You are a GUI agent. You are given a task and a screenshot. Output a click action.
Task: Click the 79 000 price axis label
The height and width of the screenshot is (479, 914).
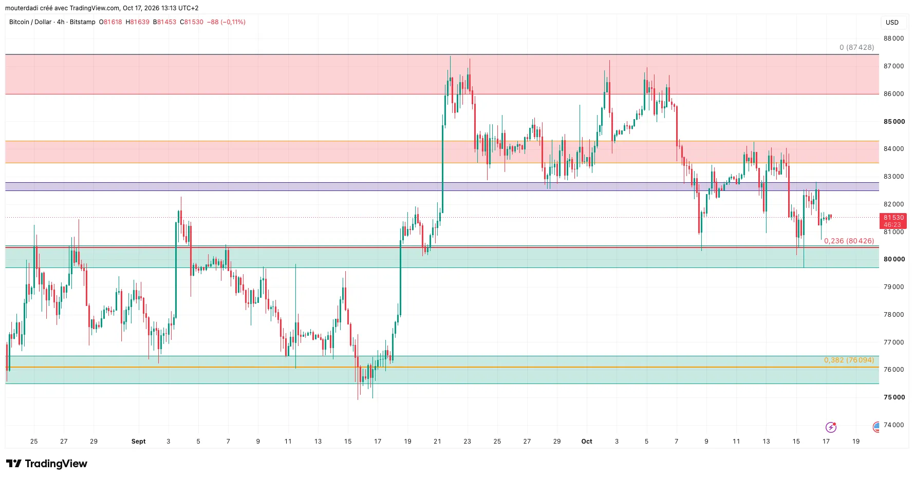[894, 287]
